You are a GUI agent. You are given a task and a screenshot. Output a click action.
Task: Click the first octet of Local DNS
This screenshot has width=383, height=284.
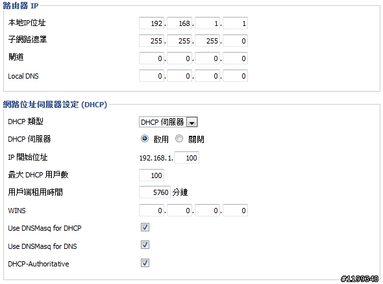tap(151, 76)
